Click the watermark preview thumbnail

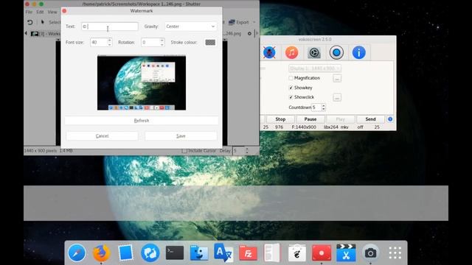[142, 82]
